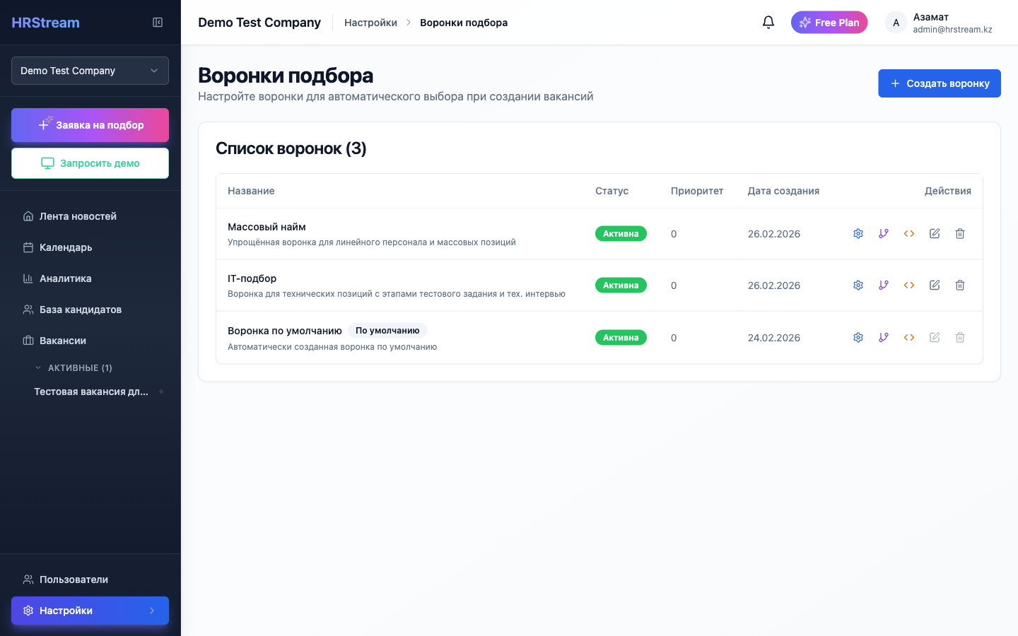Viewport: 1018px width, 636px height.
Task: Open Тестовая вакансия from the vacancy list
Action: (90, 391)
